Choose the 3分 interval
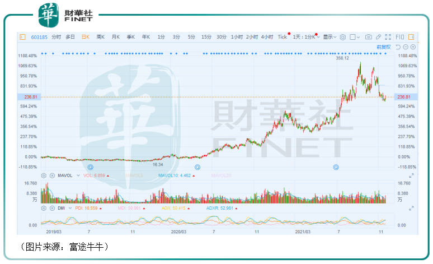The image size is (433, 264). (176, 37)
